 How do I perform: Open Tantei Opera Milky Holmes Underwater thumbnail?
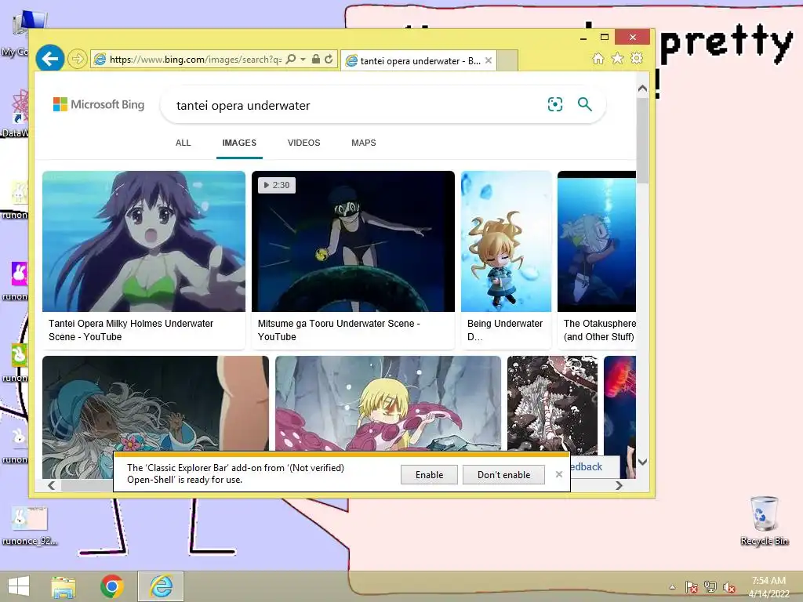[x=144, y=241]
